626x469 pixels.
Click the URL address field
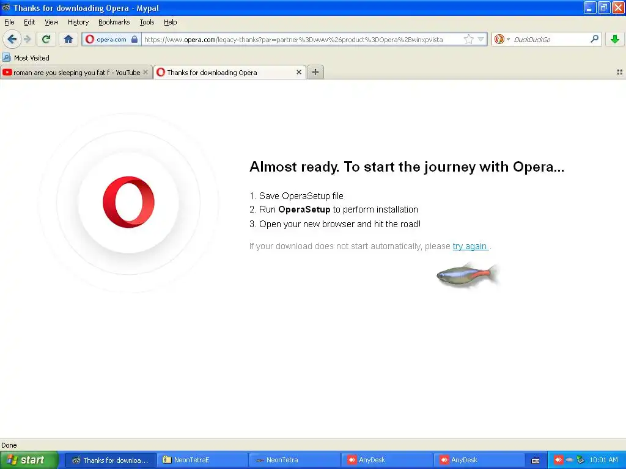302,40
